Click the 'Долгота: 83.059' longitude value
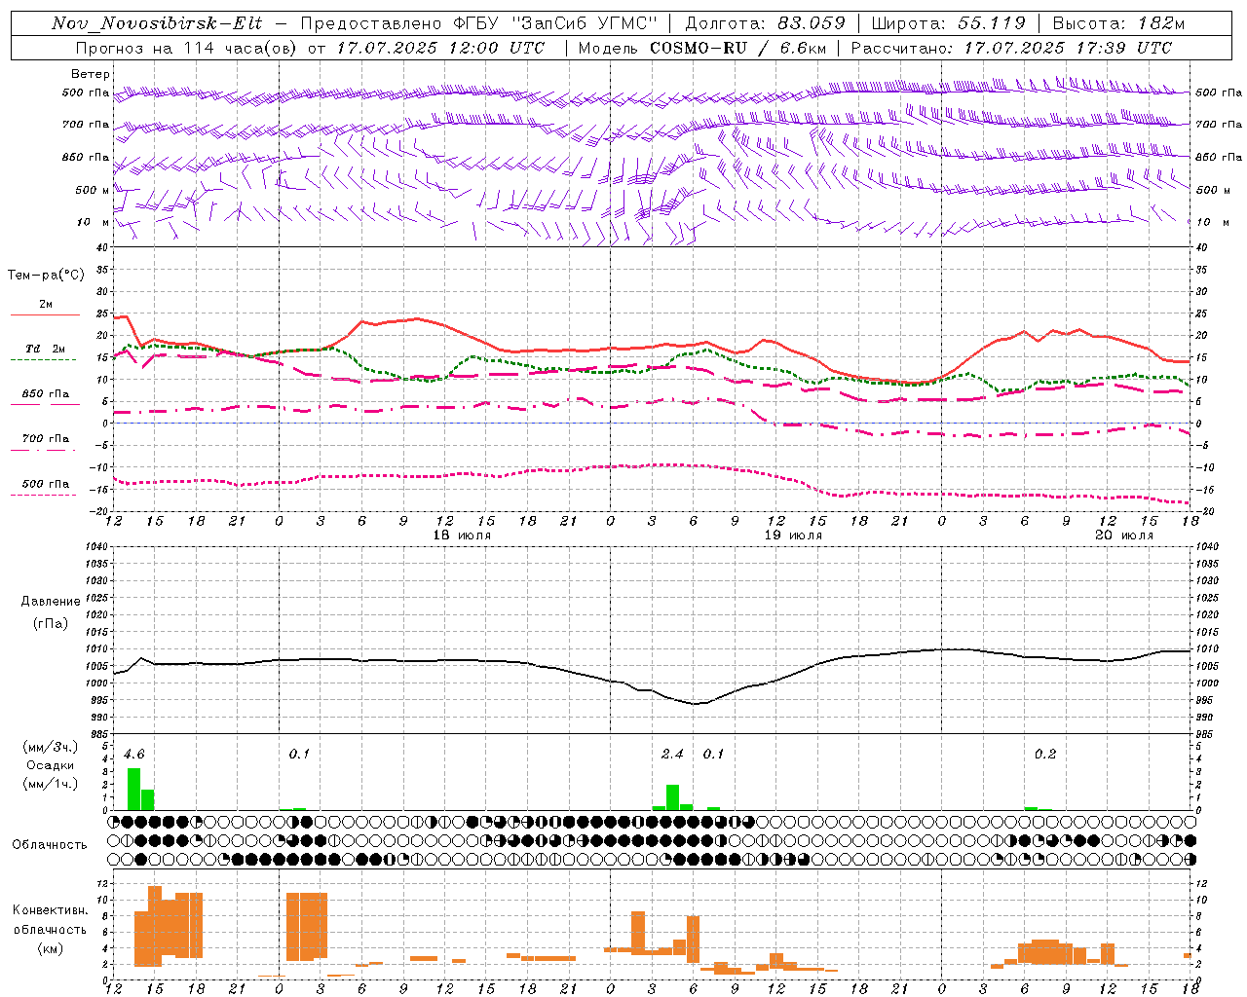1247x997 pixels. click(x=765, y=23)
